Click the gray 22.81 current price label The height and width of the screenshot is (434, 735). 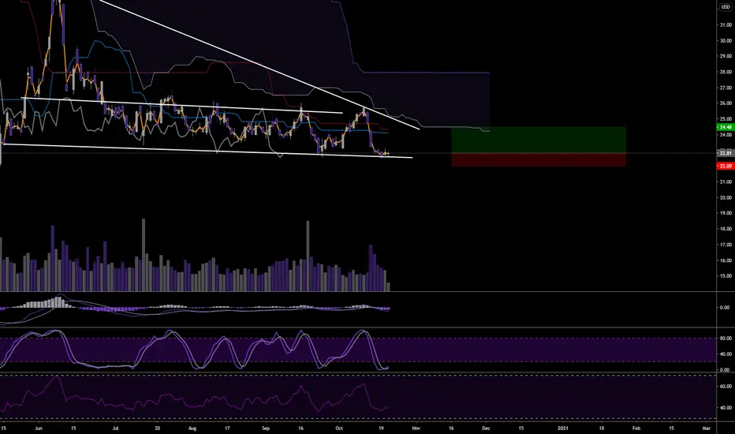point(726,153)
